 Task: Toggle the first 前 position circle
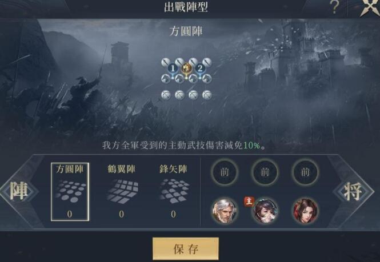point(225,172)
